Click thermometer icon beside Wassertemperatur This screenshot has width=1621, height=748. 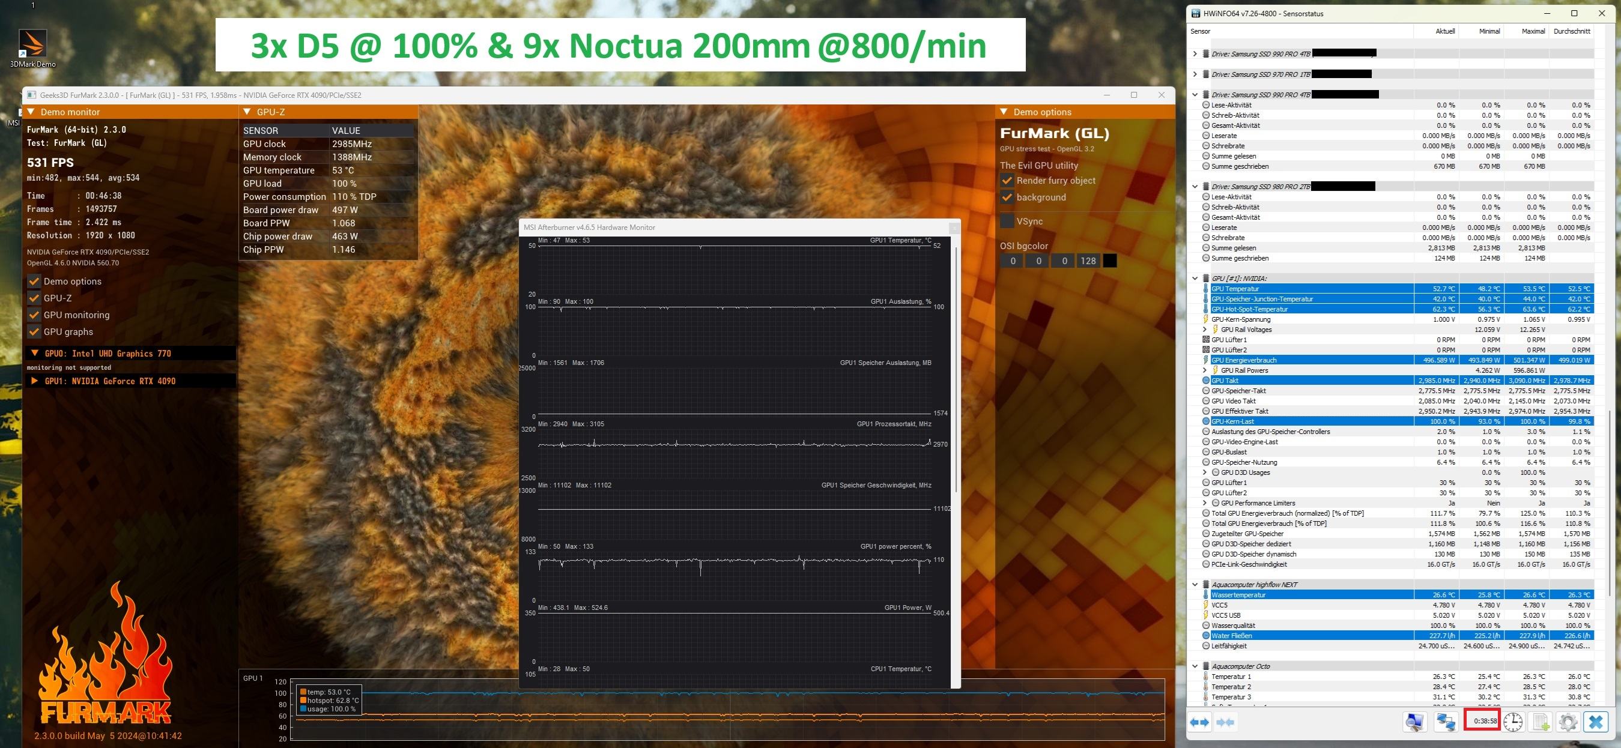pyautogui.click(x=1205, y=595)
